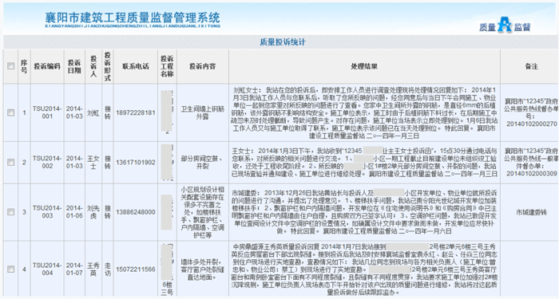This screenshot has width=559, height=299.
Task: Tick the checkbox for complaint TSU2014-002
Action: (10, 163)
